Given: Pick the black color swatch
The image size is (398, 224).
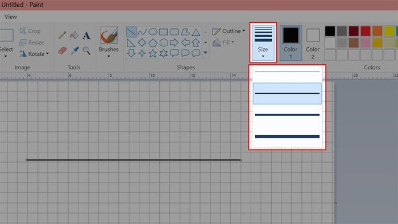Looking at the screenshot, I should 330,31.
